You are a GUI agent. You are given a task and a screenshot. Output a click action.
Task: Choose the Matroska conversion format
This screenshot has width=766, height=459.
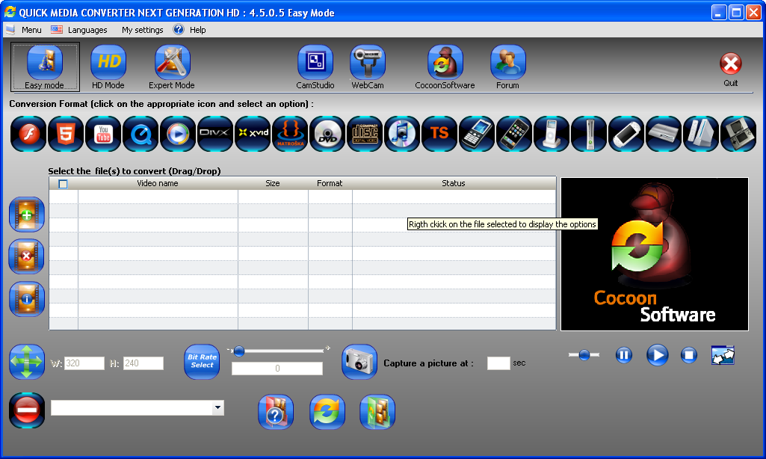point(290,134)
